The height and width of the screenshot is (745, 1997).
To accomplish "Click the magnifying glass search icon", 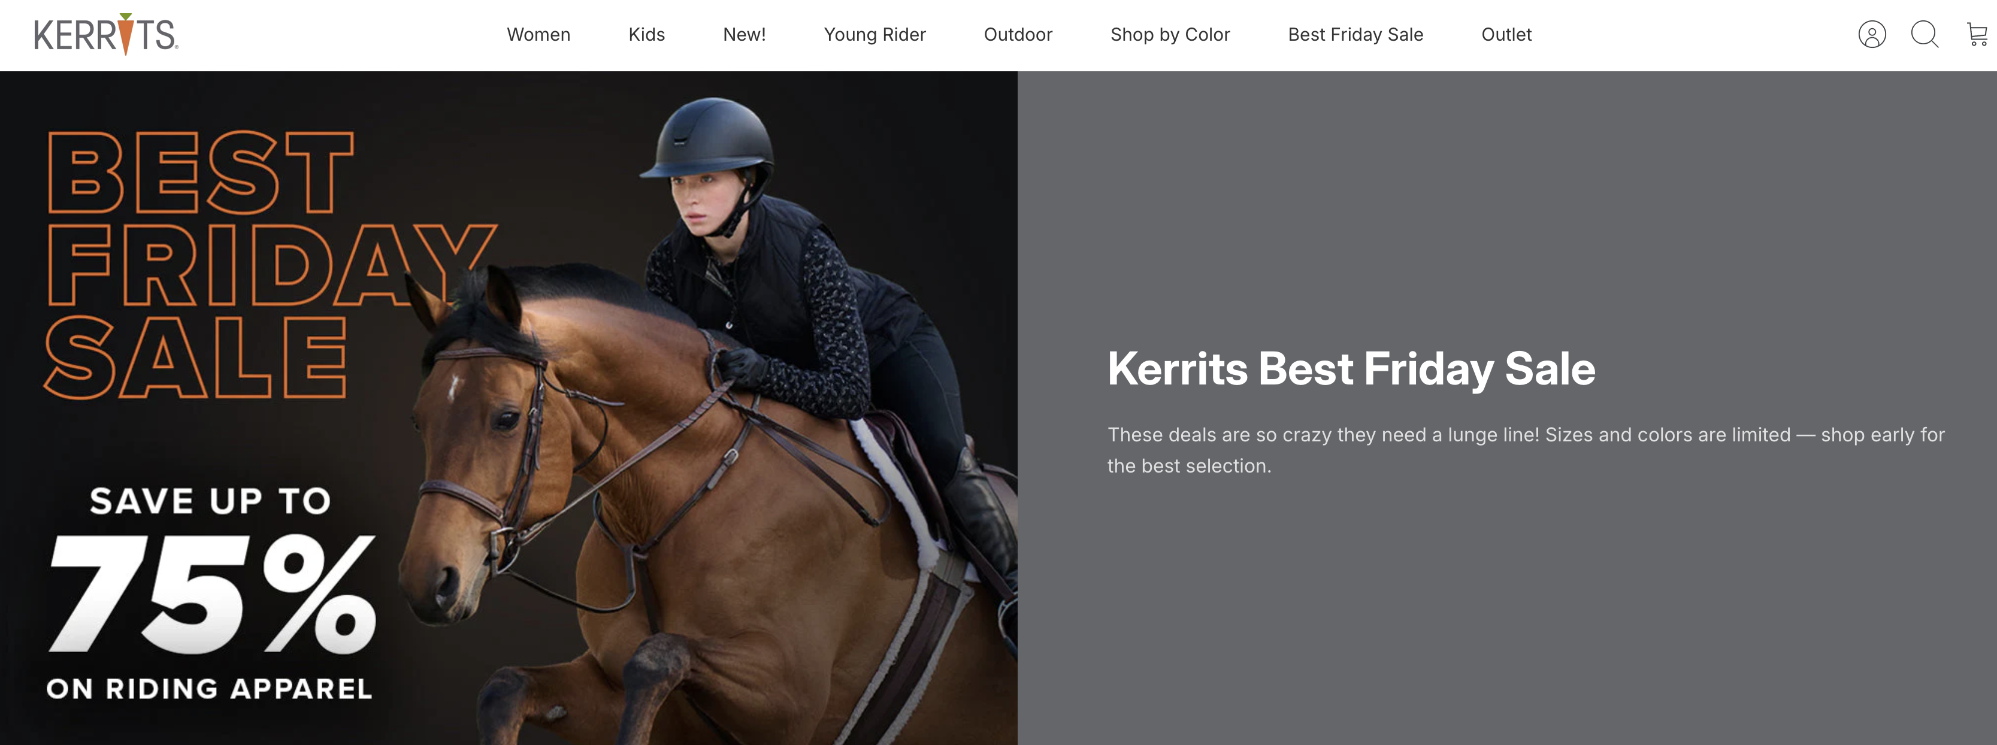I will pos(1924,35).
